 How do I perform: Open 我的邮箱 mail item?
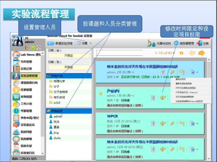[x=26, y=139]
